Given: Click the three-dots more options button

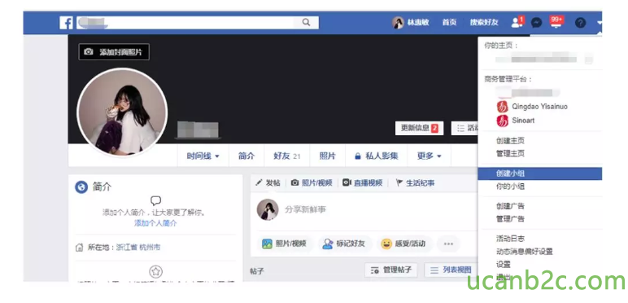Looking at the screenshot, I should pos(448,244).
